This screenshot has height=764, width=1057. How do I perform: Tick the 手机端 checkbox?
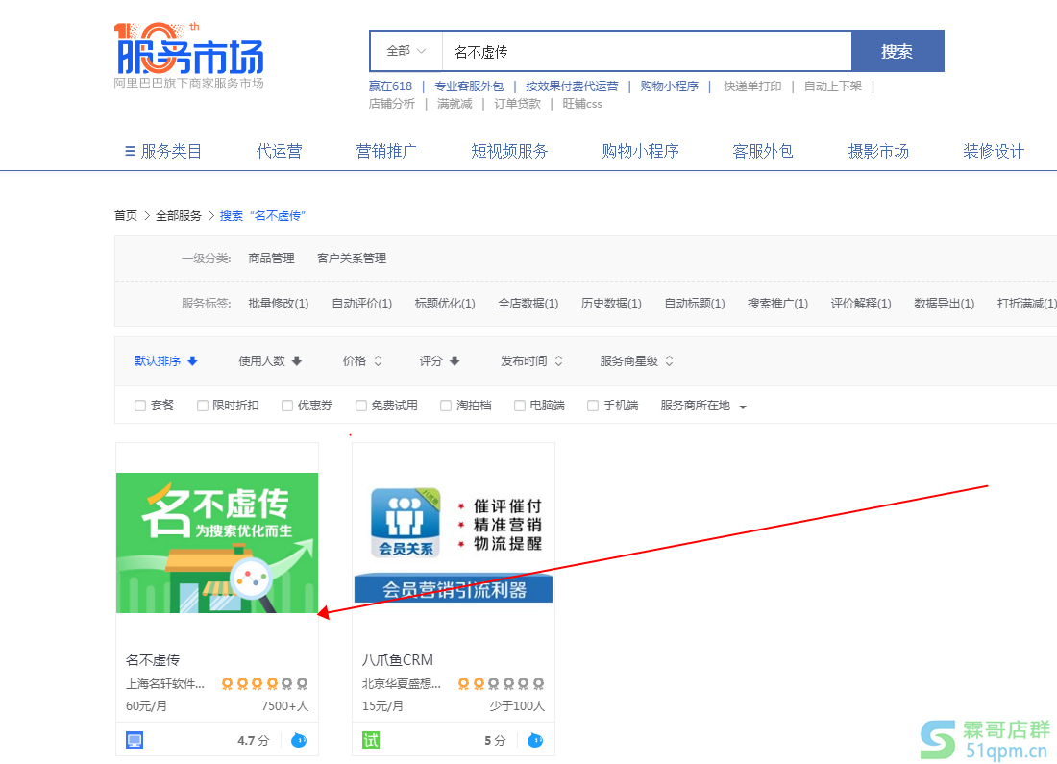pos(593,406)
